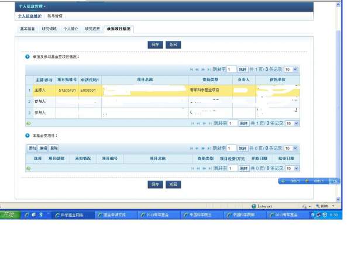Go to first page in non-fund table bottom pager

pyautogui.click(x=192, y=168)
